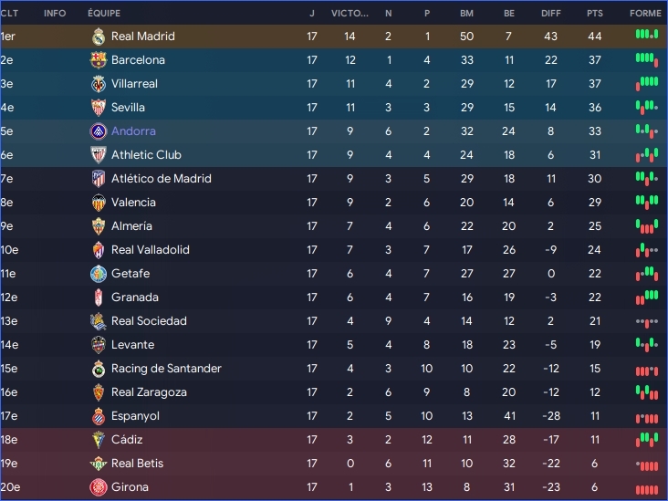The width and height of the screenshot is (668, 501).
Task: Click the Espanyol club crest
Action: (99, 416)
